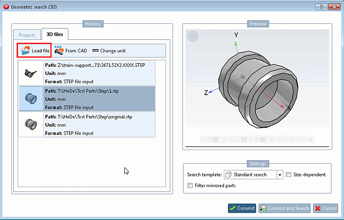Select thumbnail of original.stp part

click(31, 124)
